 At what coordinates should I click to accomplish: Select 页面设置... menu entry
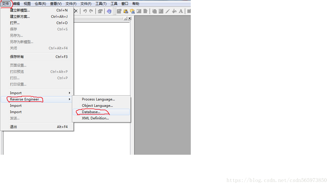[x=37, y=65]
